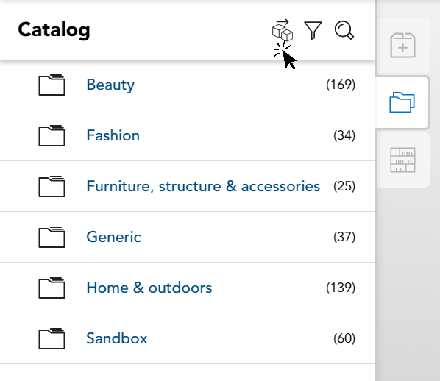440x381 pixels.
Task: Open the Generic category
Action: point(113,237)
